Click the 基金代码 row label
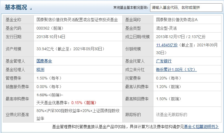The height and width of the screenshot is (133, 224). [13, 28]
